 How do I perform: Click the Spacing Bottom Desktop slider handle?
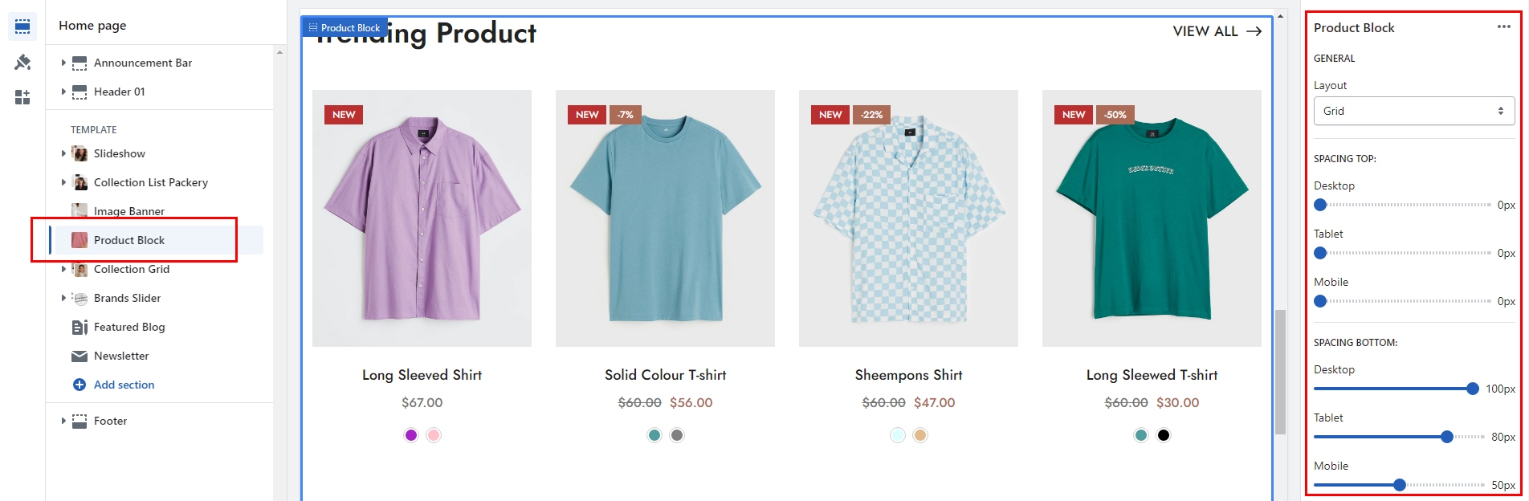tap(1472, 389)
